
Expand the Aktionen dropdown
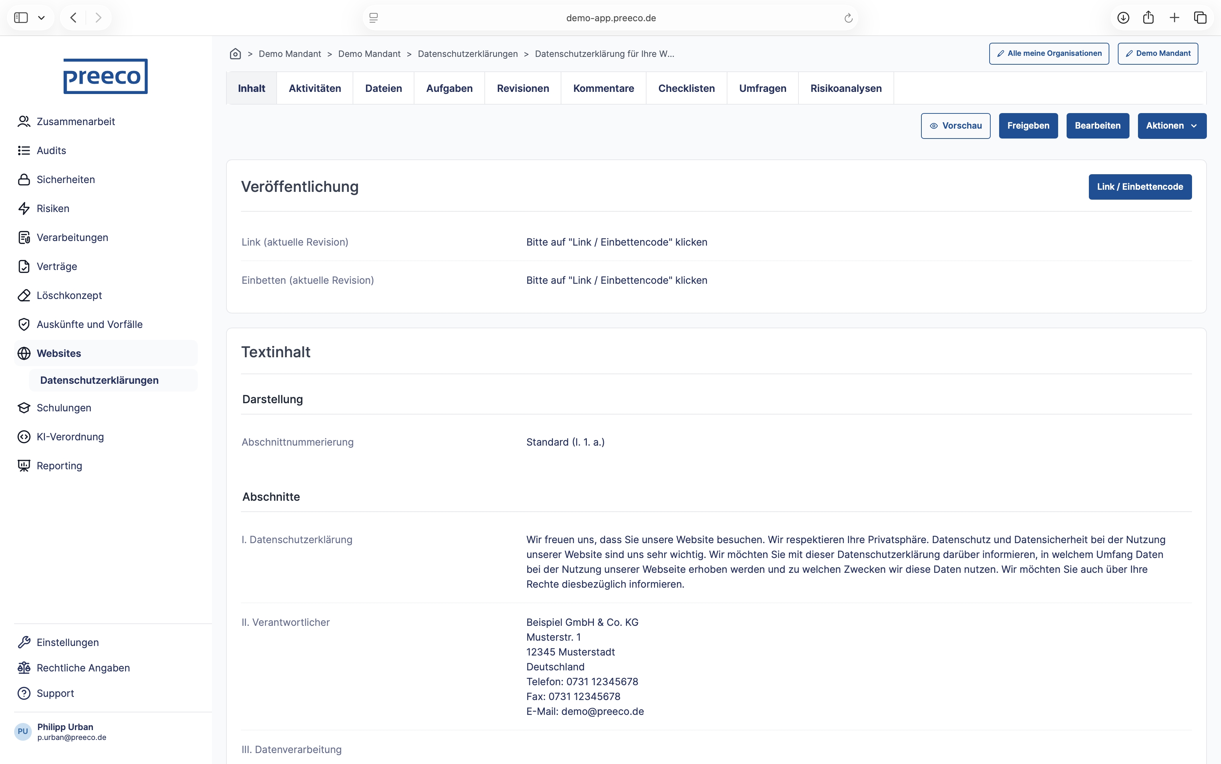pyautogui.click(x=1172, y=126)
